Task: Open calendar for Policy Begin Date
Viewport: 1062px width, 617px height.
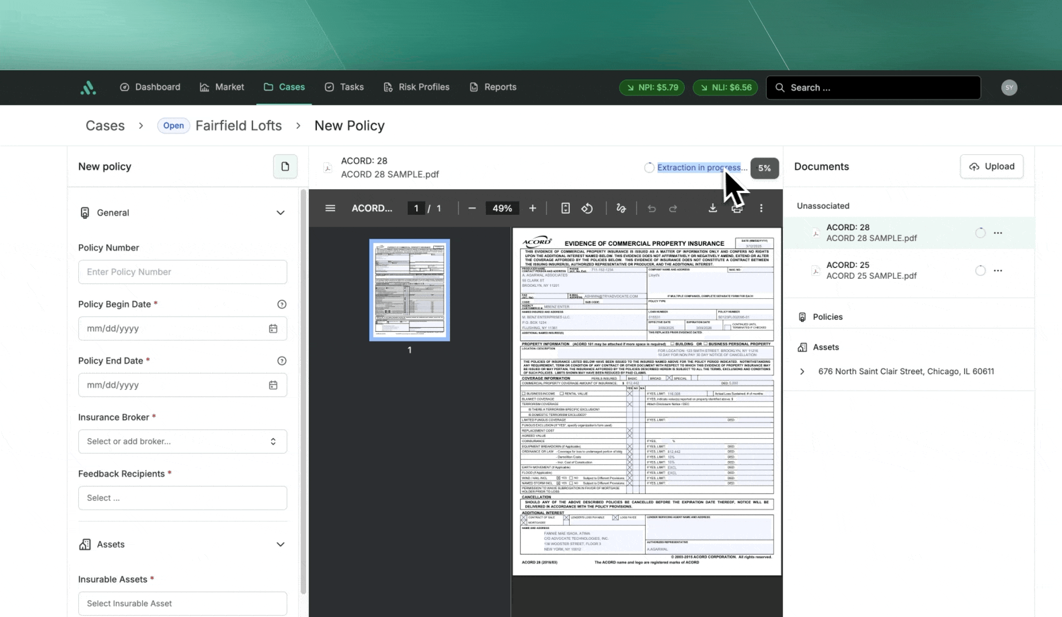Action: [273, 328]
